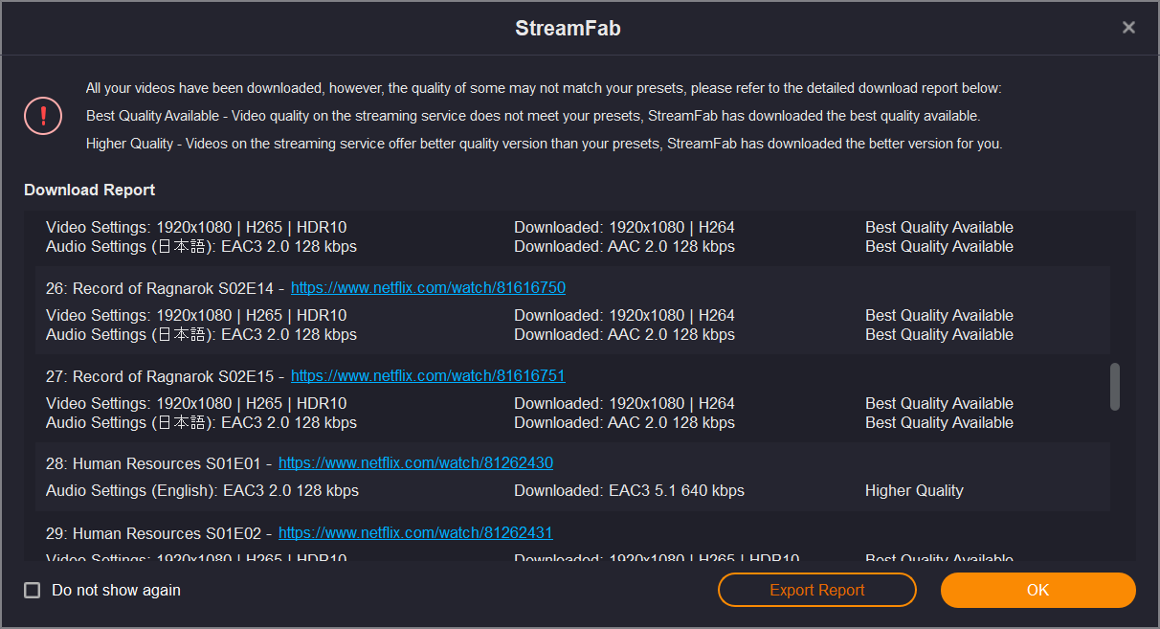Screen dimensions: 1160x629
Task: Open the Netflix link ending in 81616750
Action: (x=428, y=288)
